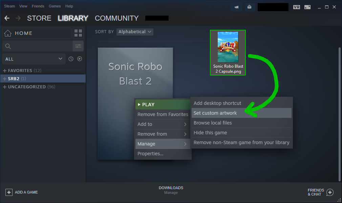
Task: Open advanced filter sliders icon
Action: (78, 46)
